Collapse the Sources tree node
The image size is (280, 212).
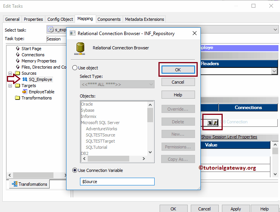click(10, 73)
